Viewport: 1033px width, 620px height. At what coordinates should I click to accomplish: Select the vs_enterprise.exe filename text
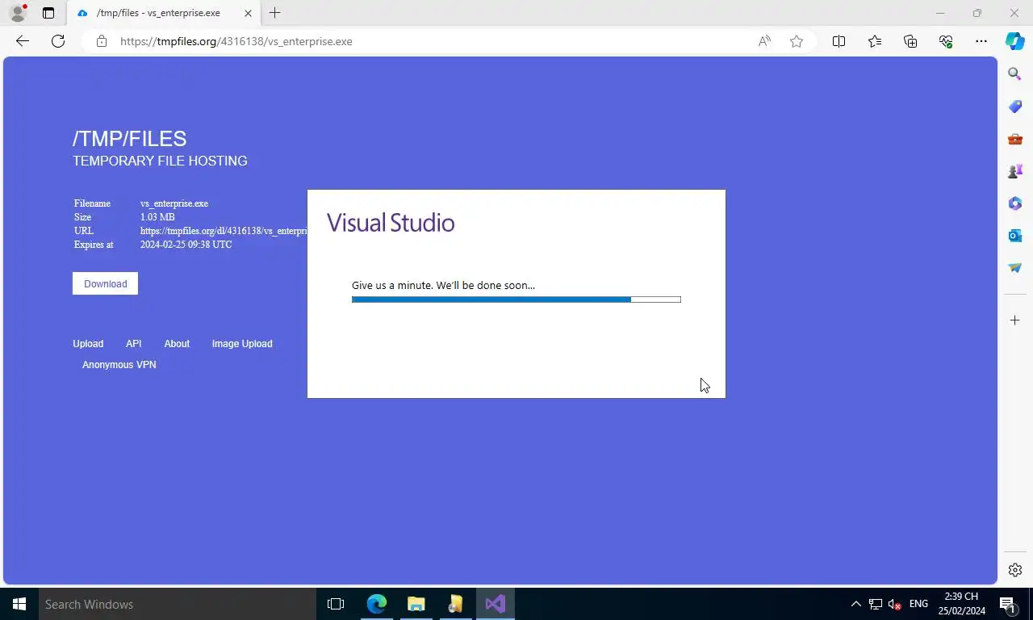[174, 203]
